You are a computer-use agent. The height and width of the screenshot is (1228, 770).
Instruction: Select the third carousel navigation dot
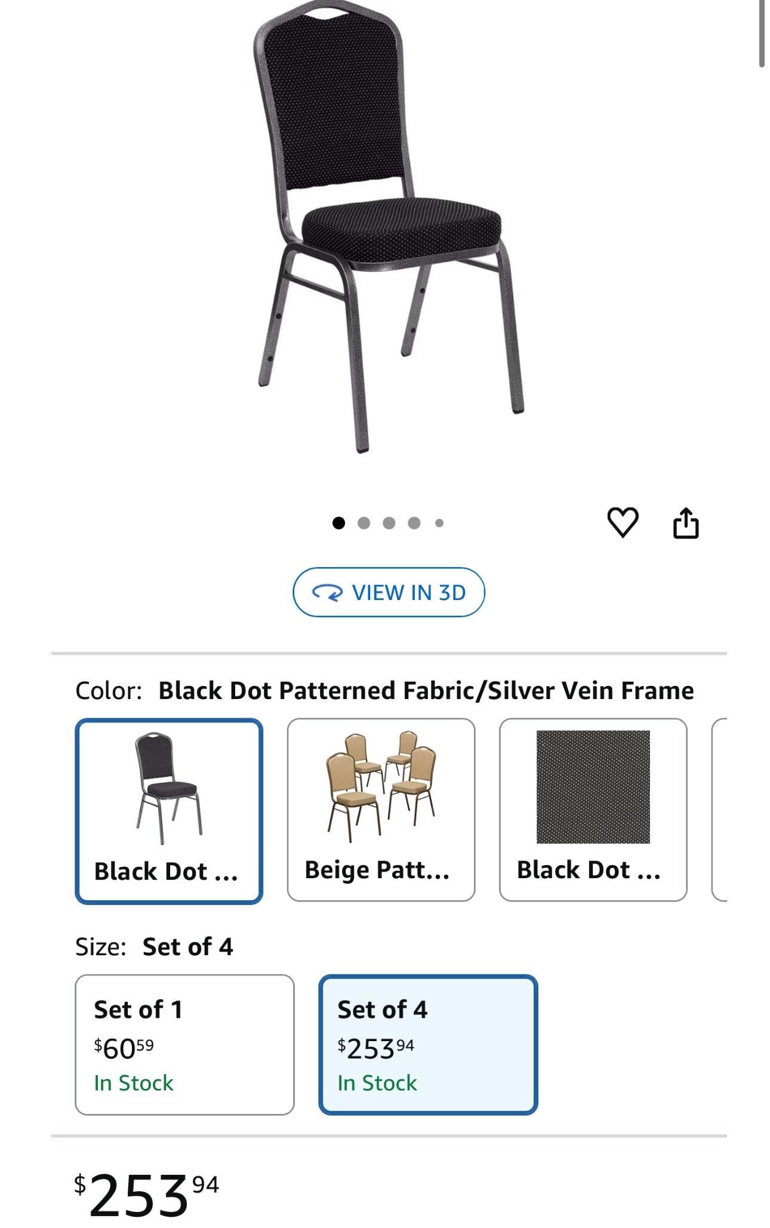[390, 523]
